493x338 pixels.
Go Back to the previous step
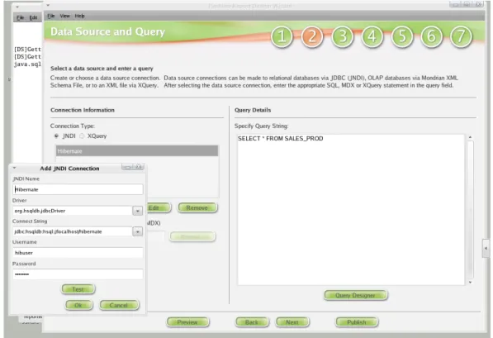[x=252, y=322]
